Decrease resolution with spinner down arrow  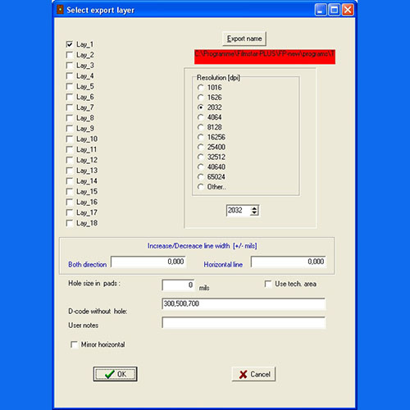pos(254,212)
